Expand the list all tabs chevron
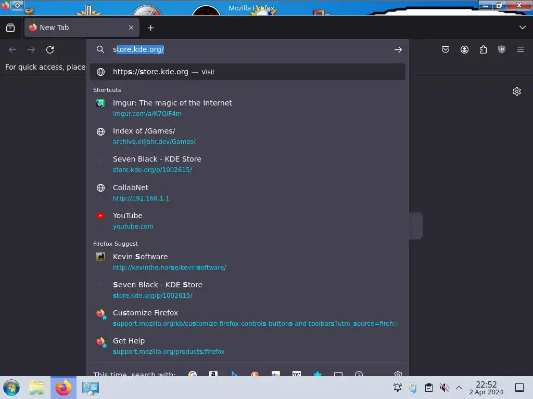 pyautogui.click(x=523, y=28)
